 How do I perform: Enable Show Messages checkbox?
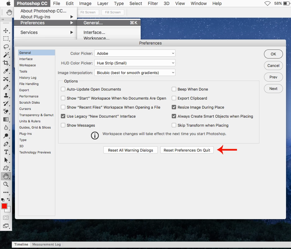tap(63, 125)
